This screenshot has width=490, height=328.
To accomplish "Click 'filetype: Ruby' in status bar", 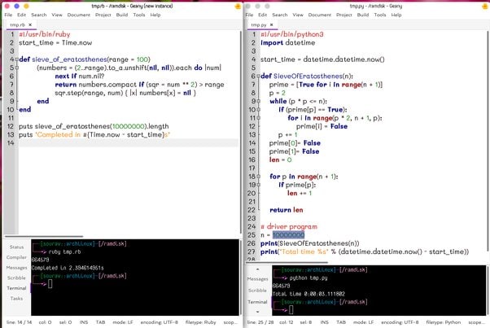I will pyautogui.click(x=200, y=322).
